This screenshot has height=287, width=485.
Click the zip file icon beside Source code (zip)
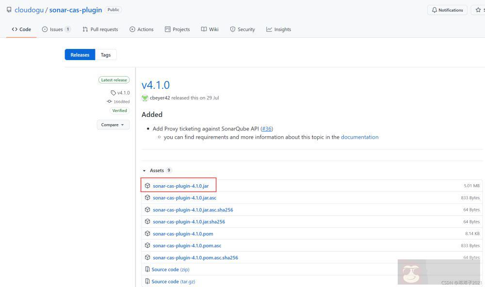pos(147,270)
